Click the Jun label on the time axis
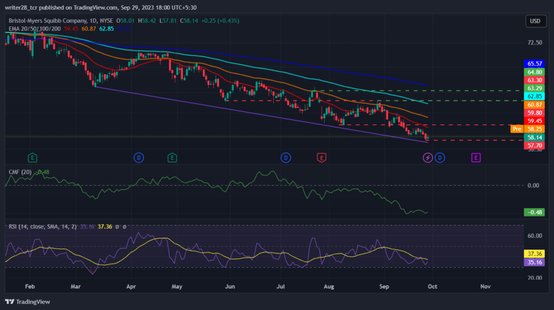This screenshot has height=310, width=554. [230, 286]
